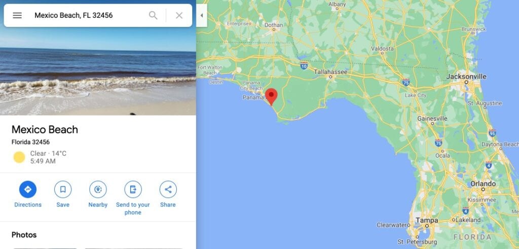Image resolution: width=519 pixels, height=249 pixels.
Task: Click the Tampa city label
Action: pyautogui.click(x=427, y=220)
